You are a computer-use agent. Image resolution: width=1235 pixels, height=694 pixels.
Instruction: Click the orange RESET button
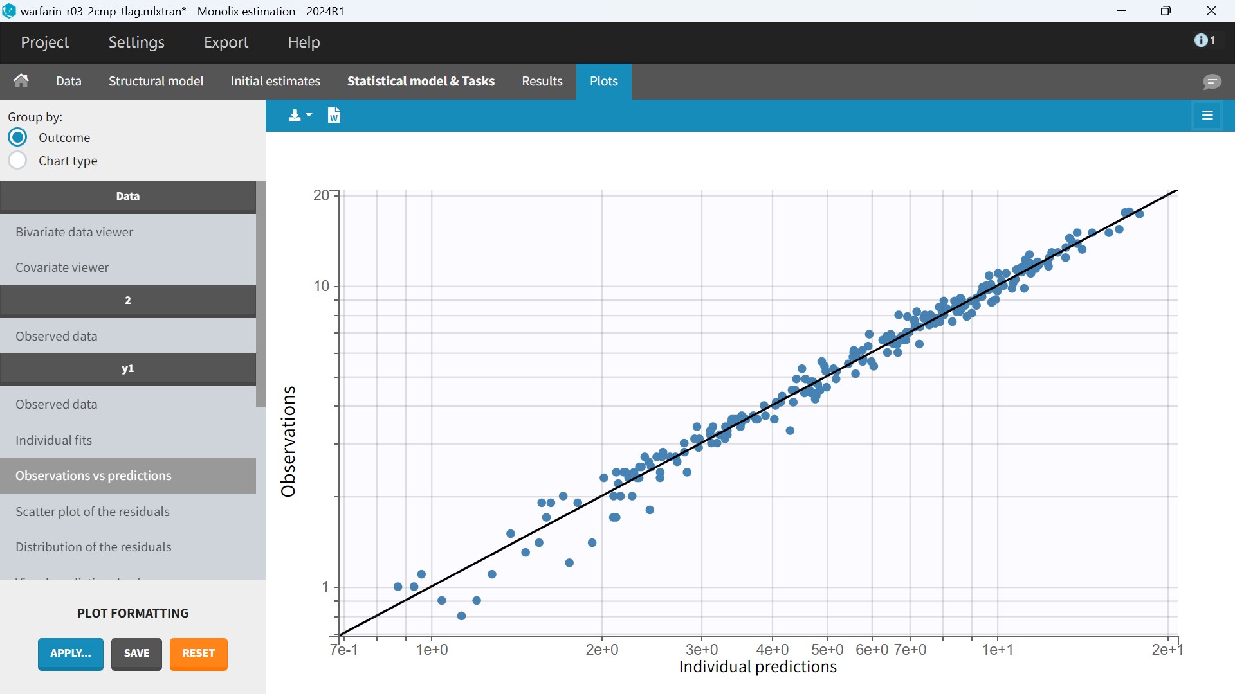[198, 654]
